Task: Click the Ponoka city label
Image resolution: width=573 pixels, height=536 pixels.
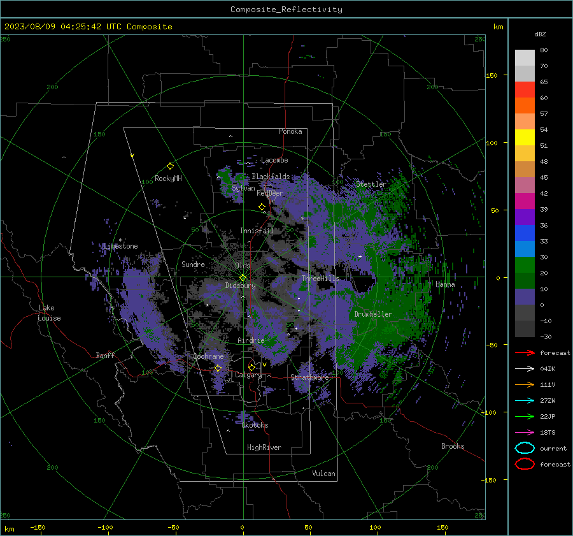Action: (x=290, y=131)
